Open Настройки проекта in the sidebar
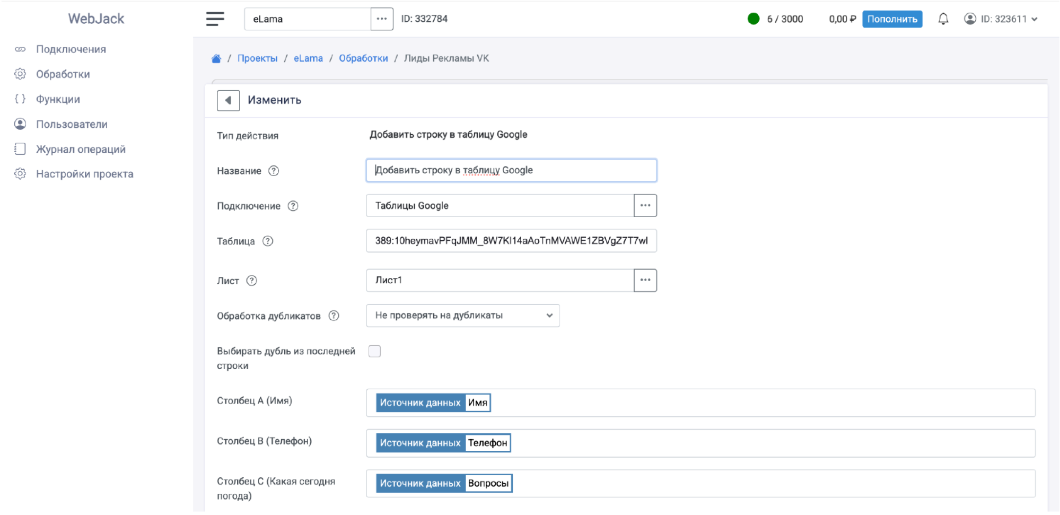This screenshot has height=515, width=1060. pos(84,174)
